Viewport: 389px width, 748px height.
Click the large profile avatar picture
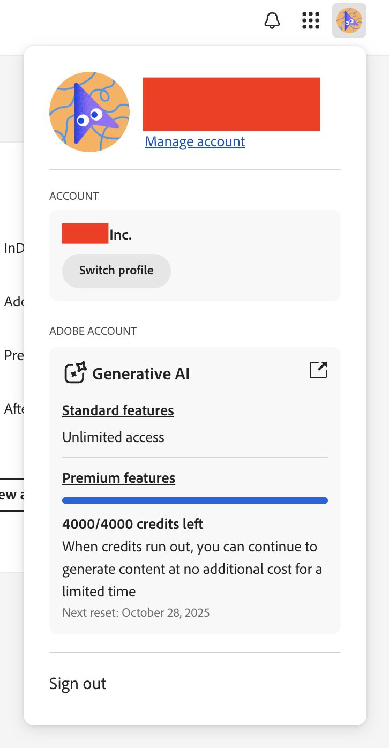89,112
